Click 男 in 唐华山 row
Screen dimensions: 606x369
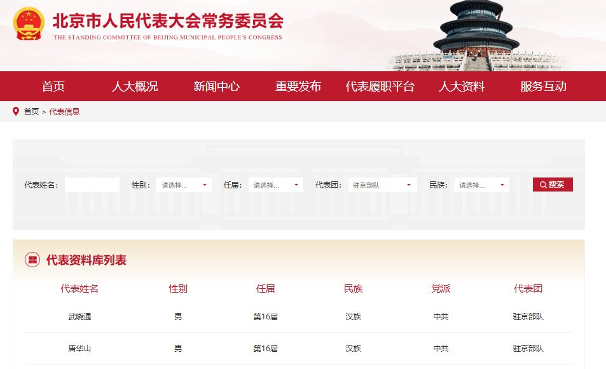(178, 349)
